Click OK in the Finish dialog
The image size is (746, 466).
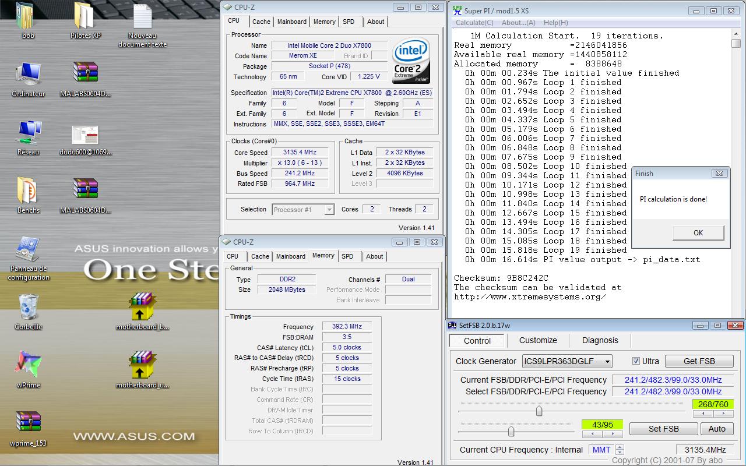(x=698, y=232)
